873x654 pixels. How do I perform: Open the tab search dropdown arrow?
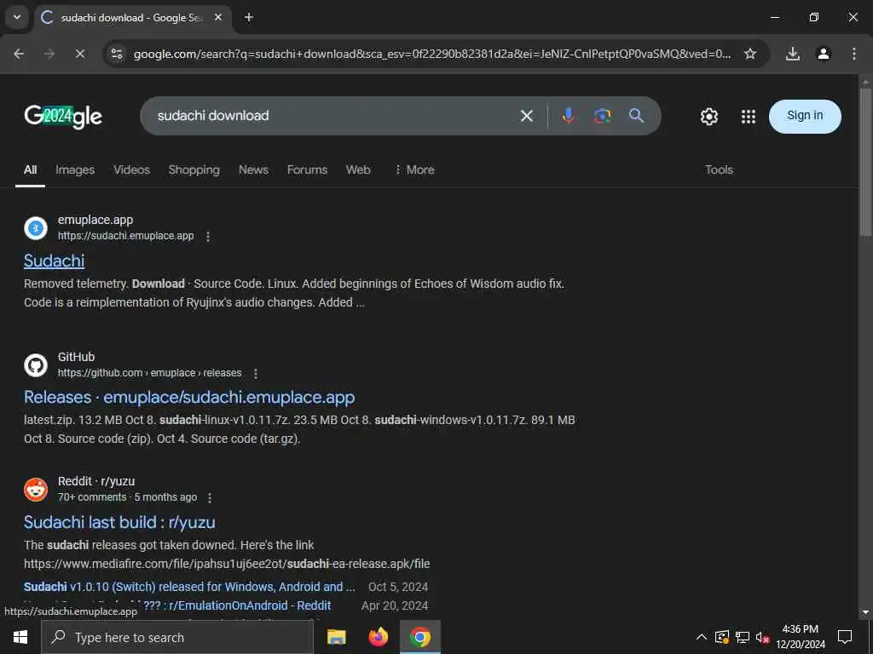[x=17, y=17]
